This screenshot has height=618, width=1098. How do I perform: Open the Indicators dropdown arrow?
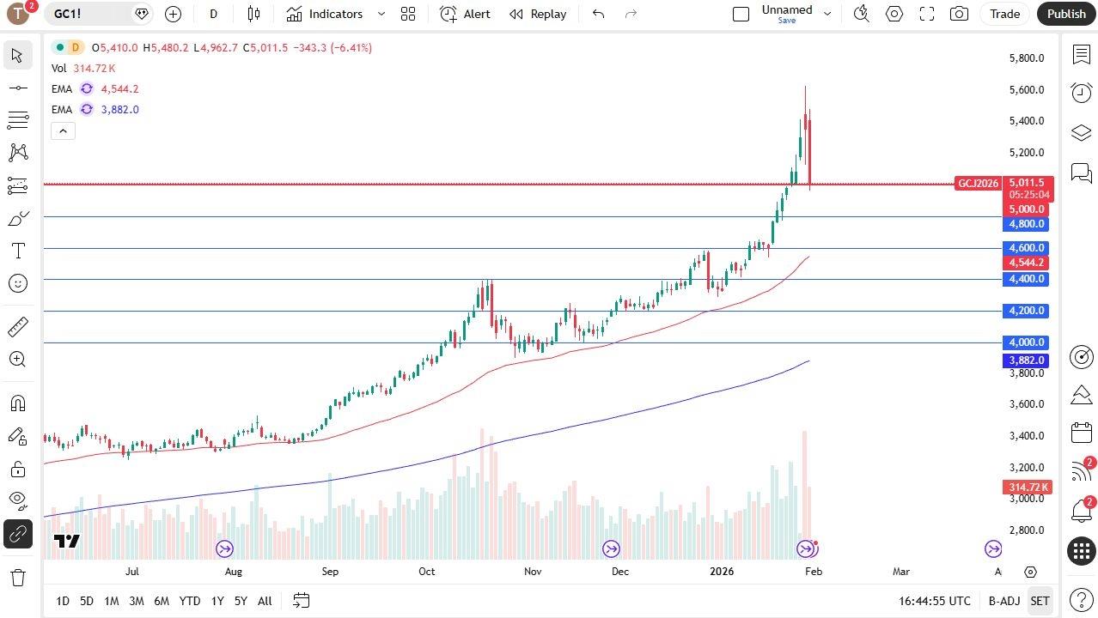point(381,14)
